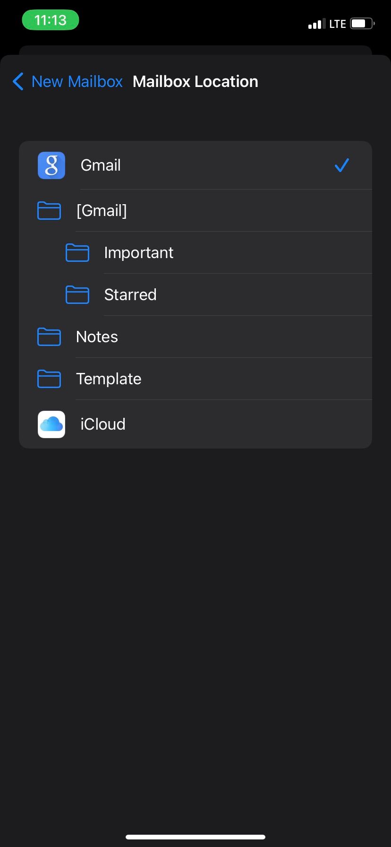Tap the iCloud cloud icon
391x847 pixels.
pyautogui.click(x=51, y=424)
